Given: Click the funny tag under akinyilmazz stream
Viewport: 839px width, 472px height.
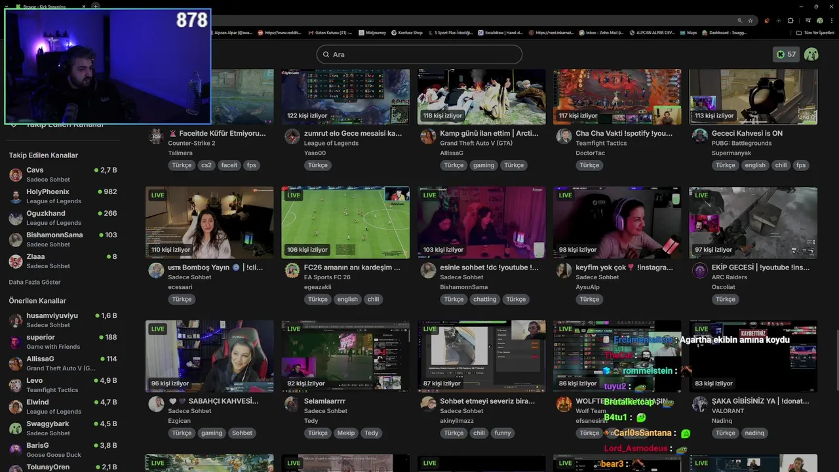Looking at the screenshot, I should coord(503,433).
